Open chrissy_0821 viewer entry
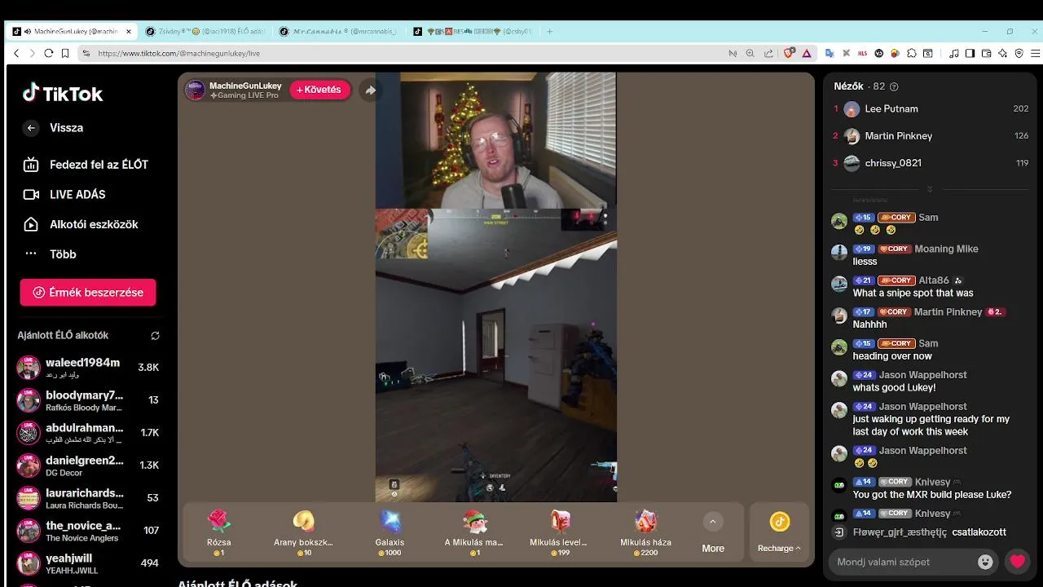Viewport: 1043px width, 587px height. pos(930,163)
